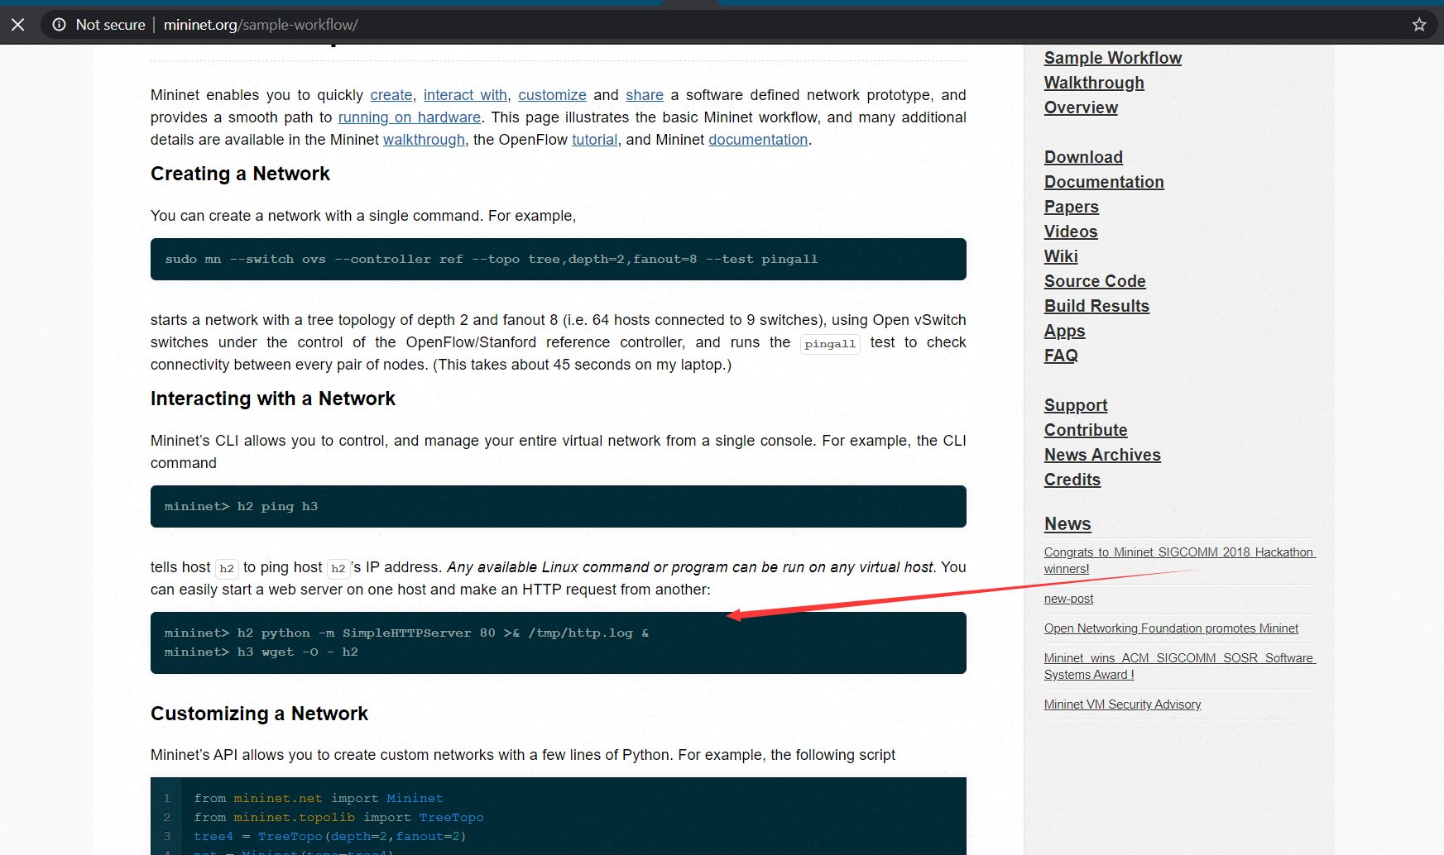Open Papers in sidebar menu
1444x855 pixels.
1072,207
